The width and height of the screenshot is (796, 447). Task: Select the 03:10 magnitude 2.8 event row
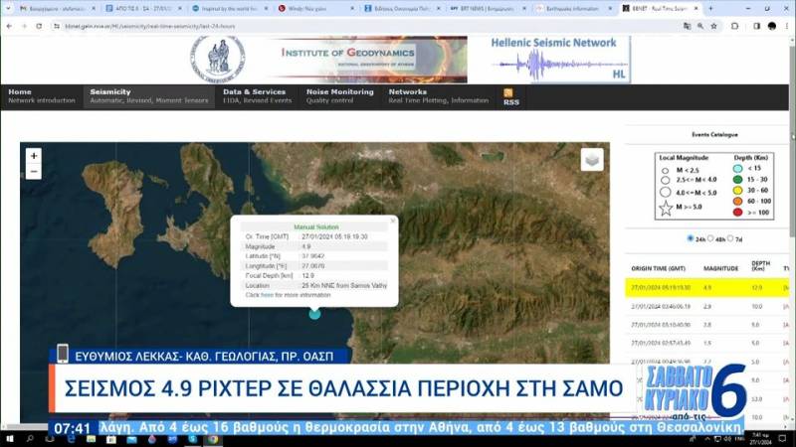click(707, 325)
